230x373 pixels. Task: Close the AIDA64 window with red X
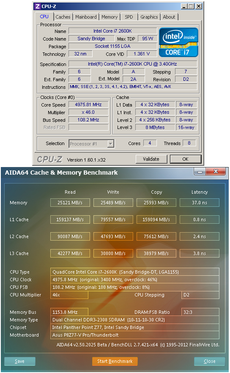[216, 171]
